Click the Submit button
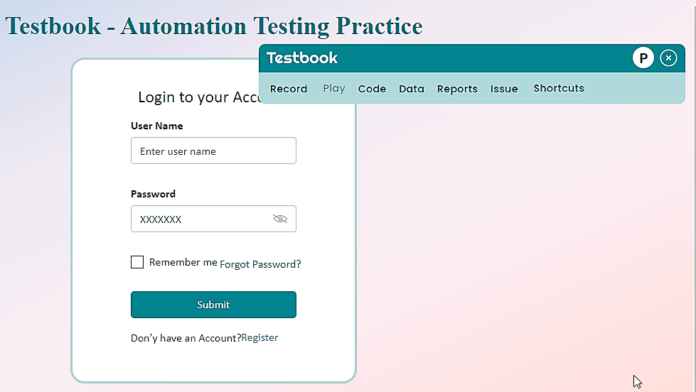The image size is (696, 392). 213,305
